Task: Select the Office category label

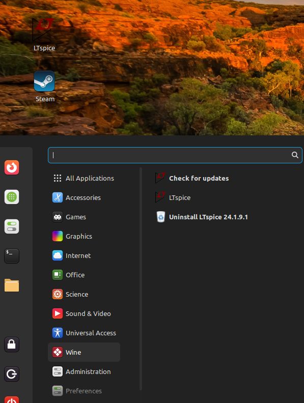Action: pos(75,275)
